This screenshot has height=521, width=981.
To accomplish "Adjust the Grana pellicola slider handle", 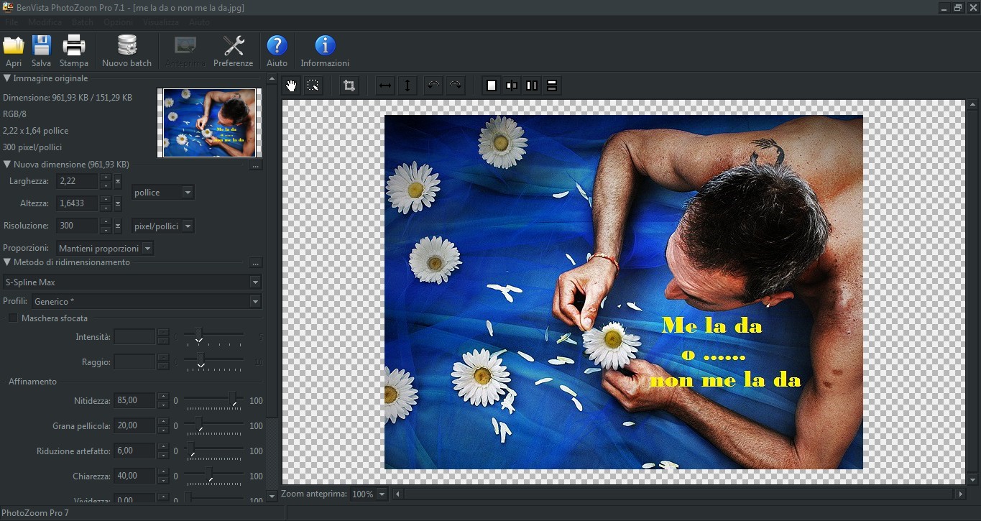I will click(x=198, y=425).
